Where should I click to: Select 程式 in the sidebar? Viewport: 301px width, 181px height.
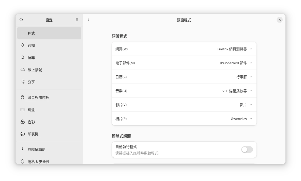click(x=49, y=33)
